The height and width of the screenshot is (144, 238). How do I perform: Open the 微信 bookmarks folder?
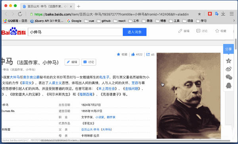(x=147, y=21)
